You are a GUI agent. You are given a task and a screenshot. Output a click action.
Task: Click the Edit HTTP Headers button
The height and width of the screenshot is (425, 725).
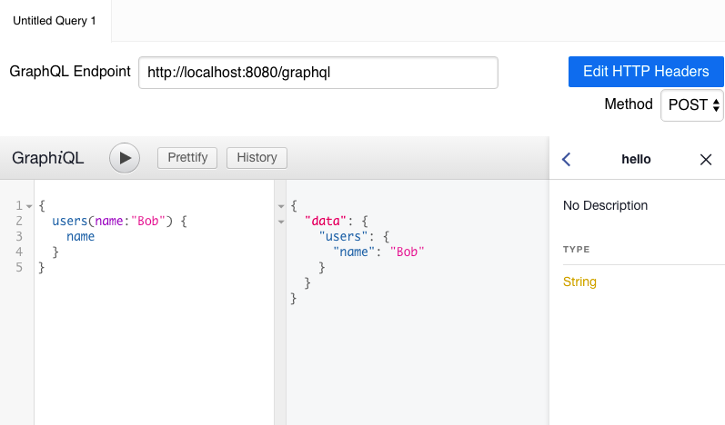(645, 72)
